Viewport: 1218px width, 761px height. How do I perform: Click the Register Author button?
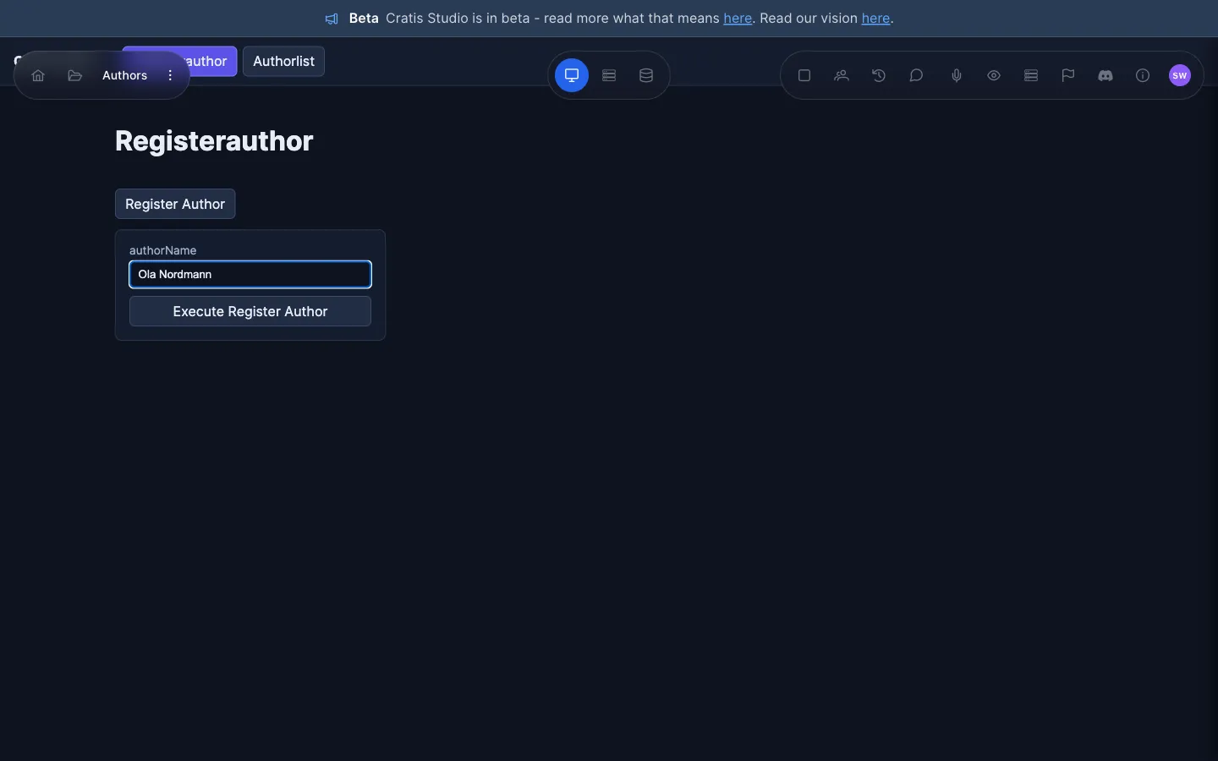175,204
